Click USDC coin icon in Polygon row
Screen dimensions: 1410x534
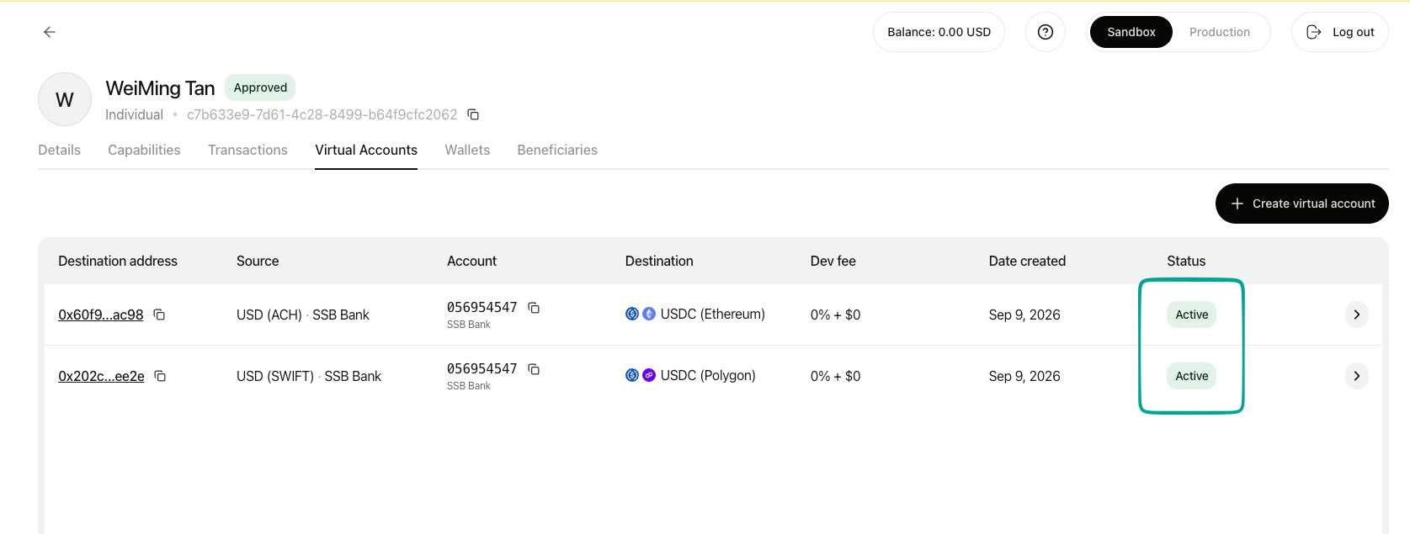click(x=632, y=375)
